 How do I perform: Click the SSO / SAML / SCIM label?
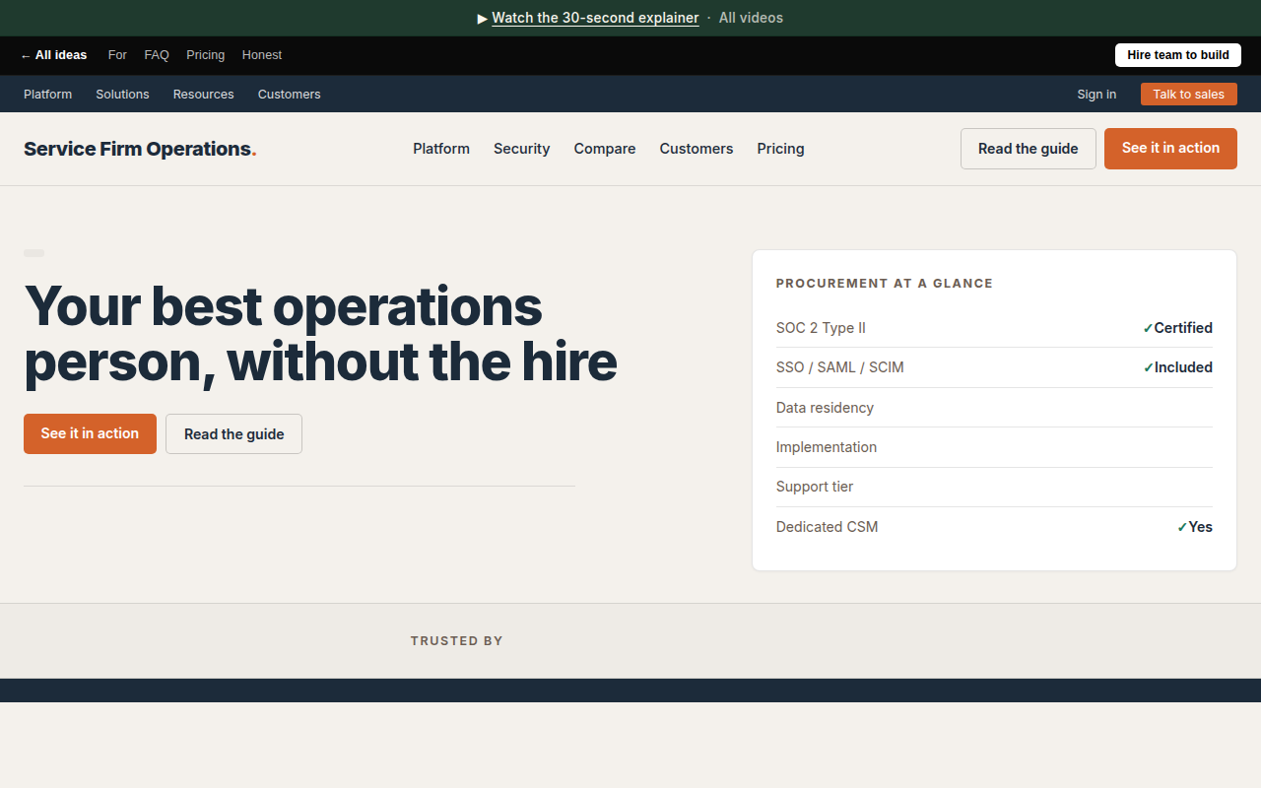point(839,367)
